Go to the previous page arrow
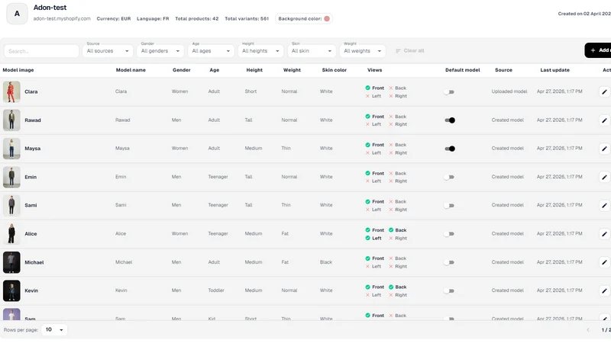The image size is (611, 343). [x=588, y=330]
